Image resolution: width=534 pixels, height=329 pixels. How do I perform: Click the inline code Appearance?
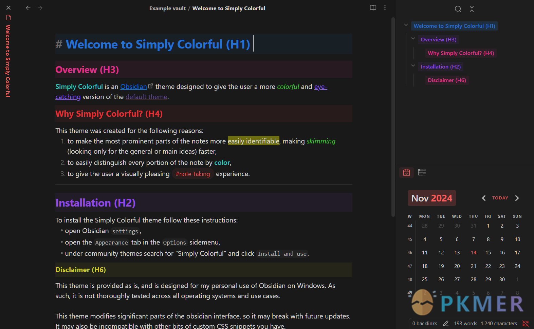pyautogui.click(x=112, y=243)
